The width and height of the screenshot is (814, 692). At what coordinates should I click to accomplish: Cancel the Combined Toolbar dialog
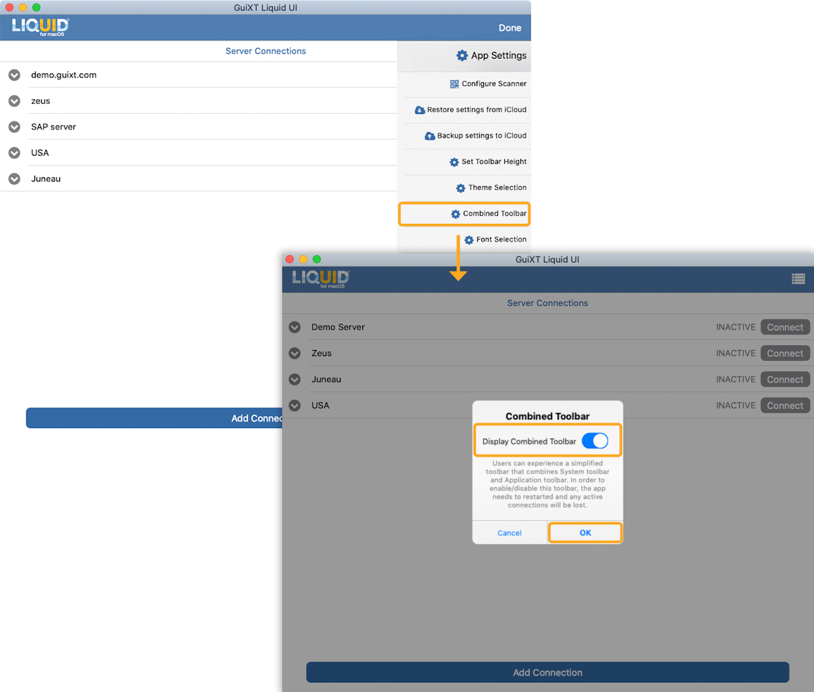509,533
